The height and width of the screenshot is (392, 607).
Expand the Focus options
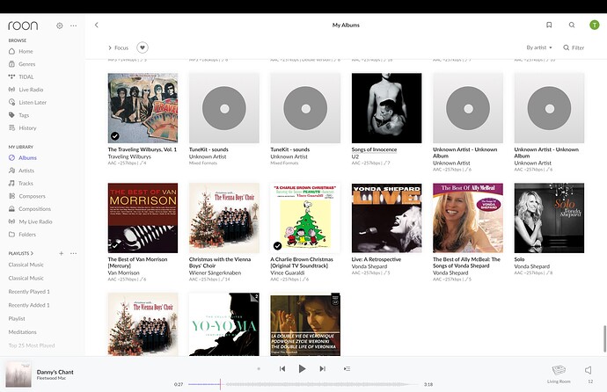(118, 48)
